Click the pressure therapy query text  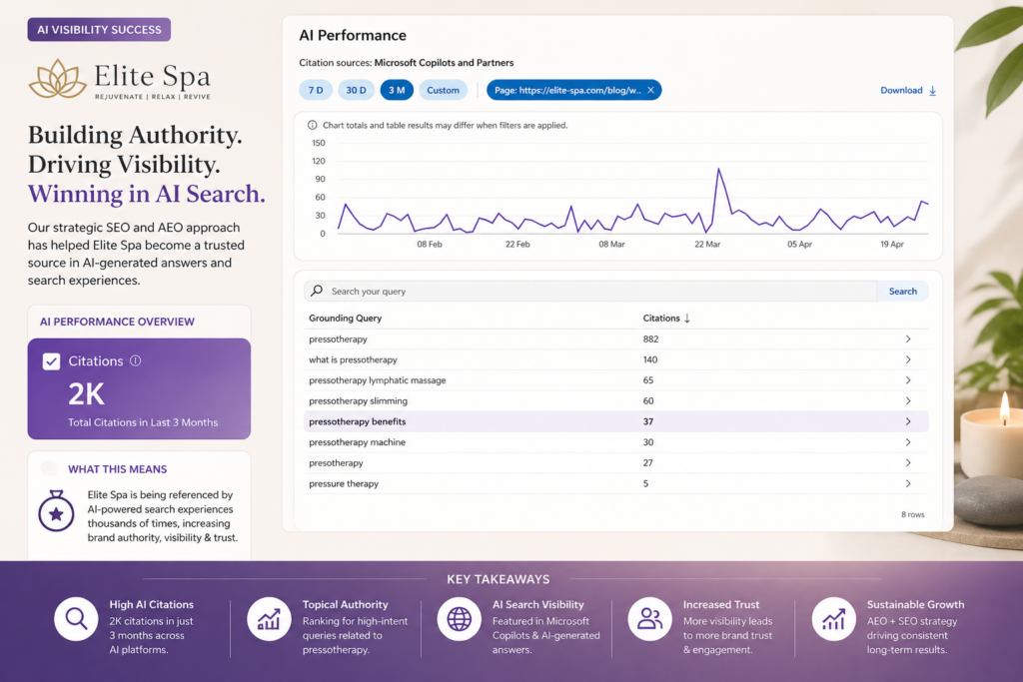click(344, 483)
